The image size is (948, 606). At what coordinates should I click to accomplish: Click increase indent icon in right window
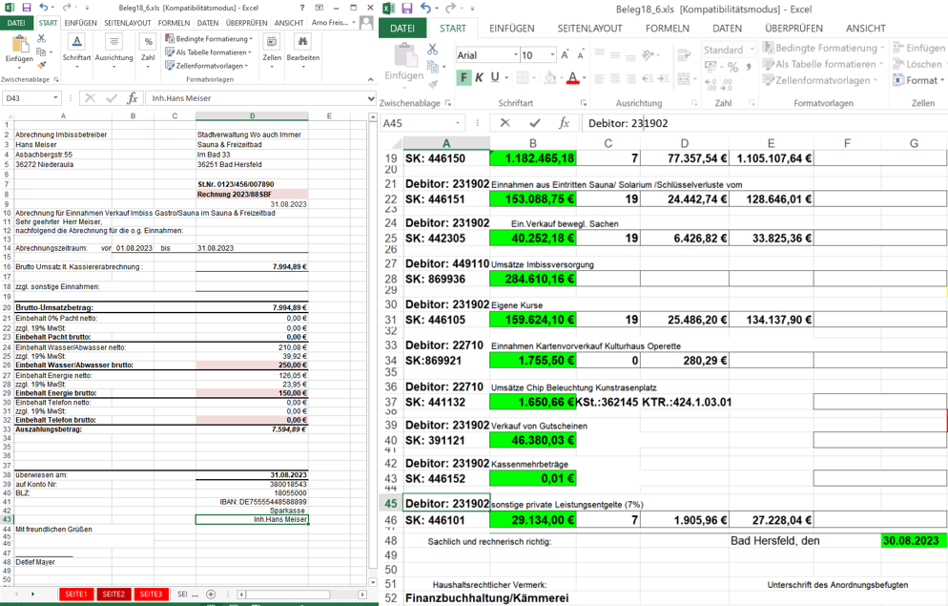[663, 78]
